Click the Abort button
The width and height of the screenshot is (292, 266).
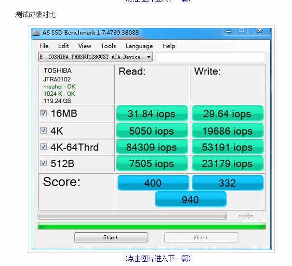point(201,238)
